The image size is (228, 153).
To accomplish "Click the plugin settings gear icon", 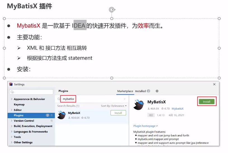I will click(x=157, y=91).
